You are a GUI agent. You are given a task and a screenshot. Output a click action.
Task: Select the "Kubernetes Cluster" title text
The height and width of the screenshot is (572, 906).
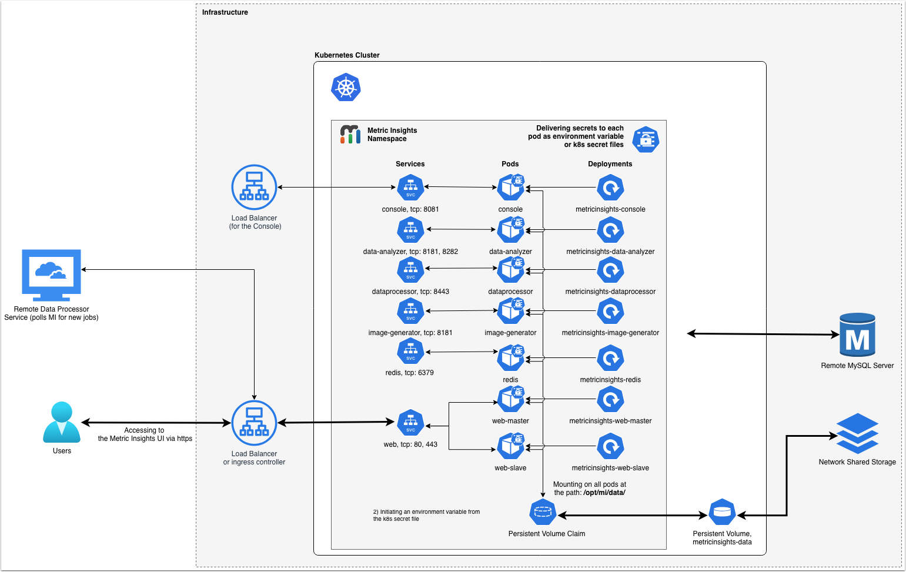pos(347,55)
